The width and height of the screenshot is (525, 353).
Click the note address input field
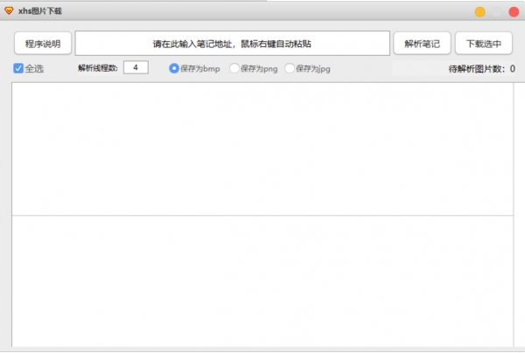coord(233,44)
